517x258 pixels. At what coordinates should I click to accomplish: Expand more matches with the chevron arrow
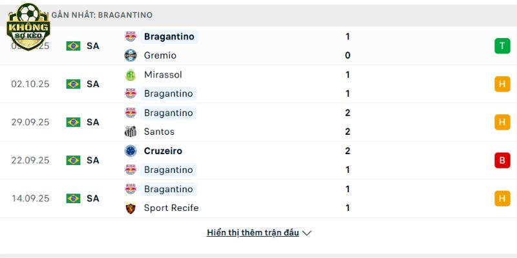pos(307,233)
